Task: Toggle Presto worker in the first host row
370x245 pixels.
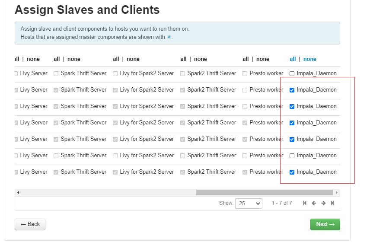Action: [245, 73]
